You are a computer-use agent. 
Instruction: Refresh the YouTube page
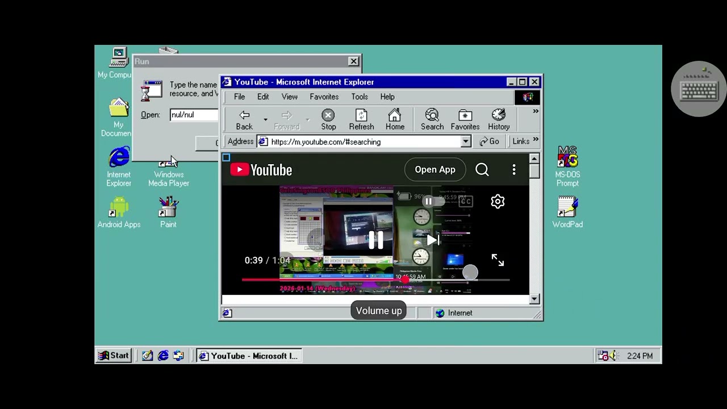(x=361, y=120)
